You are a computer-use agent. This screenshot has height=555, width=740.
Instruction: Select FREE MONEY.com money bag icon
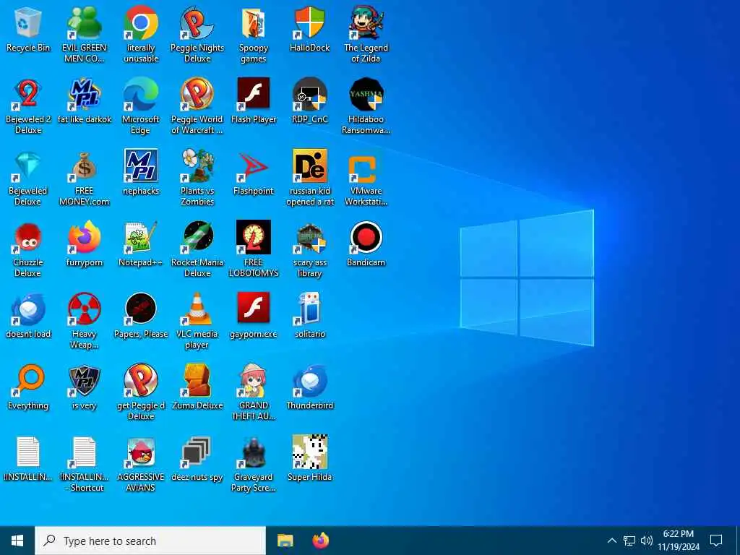pyautogui.click(x=84, y=166)
